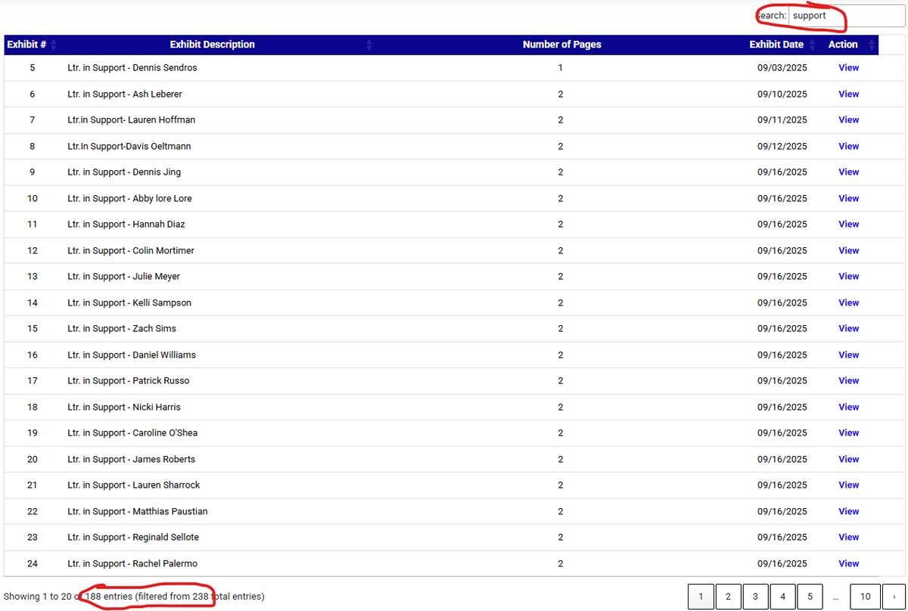Viewport: 908px width, 611px height.
Task: Click exhibit date 09/11/2025
Action: (782, 120)
